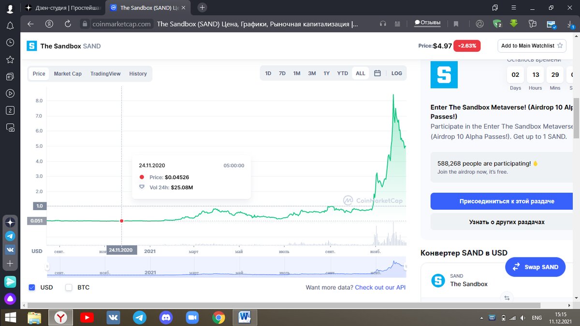Open the video player icon in the sidebar
This screenshot has width=580, height=326.
click(10, 93)
